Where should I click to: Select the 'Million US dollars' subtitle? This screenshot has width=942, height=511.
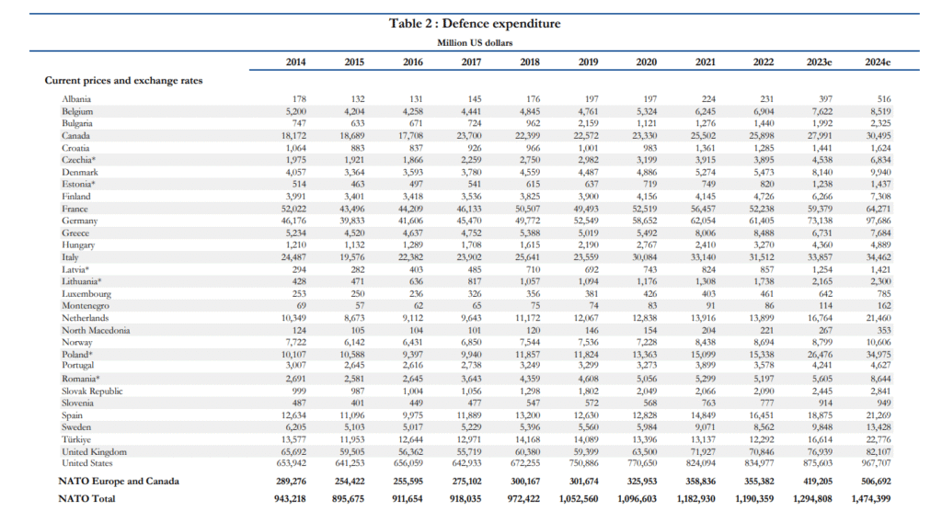[x=475, y=42]
